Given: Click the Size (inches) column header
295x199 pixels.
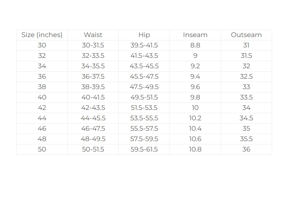Looking at the screenshot, I should (x=42, y=35).
